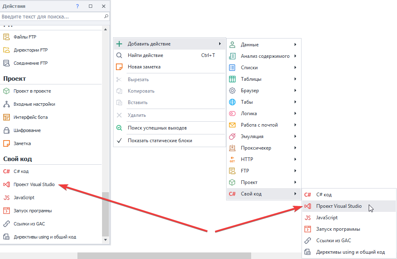Expand the Данные submenu arrow
The image size is (397, 259).
(295, 45)
